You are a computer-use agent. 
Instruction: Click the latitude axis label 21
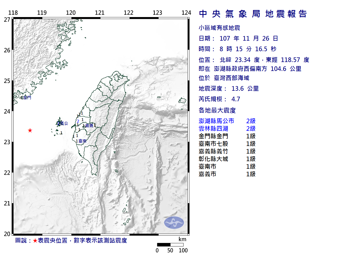7,203
